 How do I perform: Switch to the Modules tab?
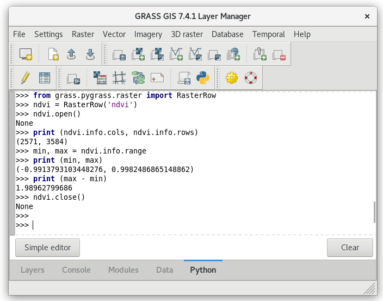[x=123, y=270]
